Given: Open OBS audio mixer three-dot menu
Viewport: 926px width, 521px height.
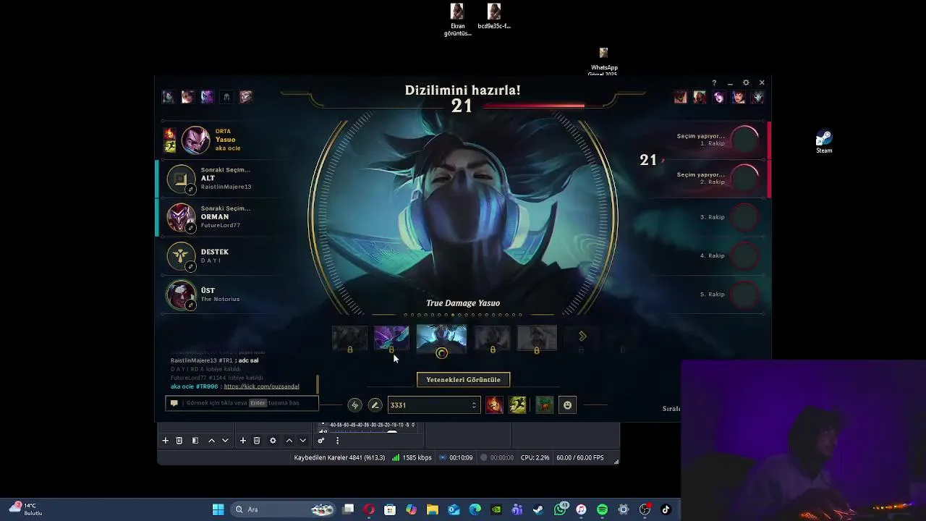Looking at the screenshot, I should tap(337, 440).
